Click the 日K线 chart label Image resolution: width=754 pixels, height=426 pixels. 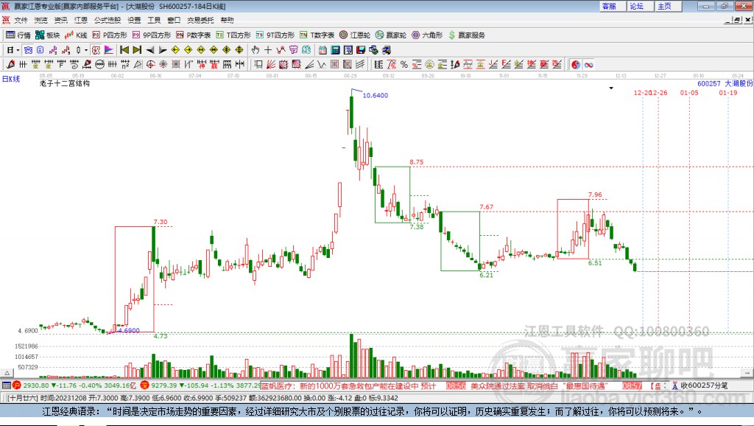coord(10,79)
